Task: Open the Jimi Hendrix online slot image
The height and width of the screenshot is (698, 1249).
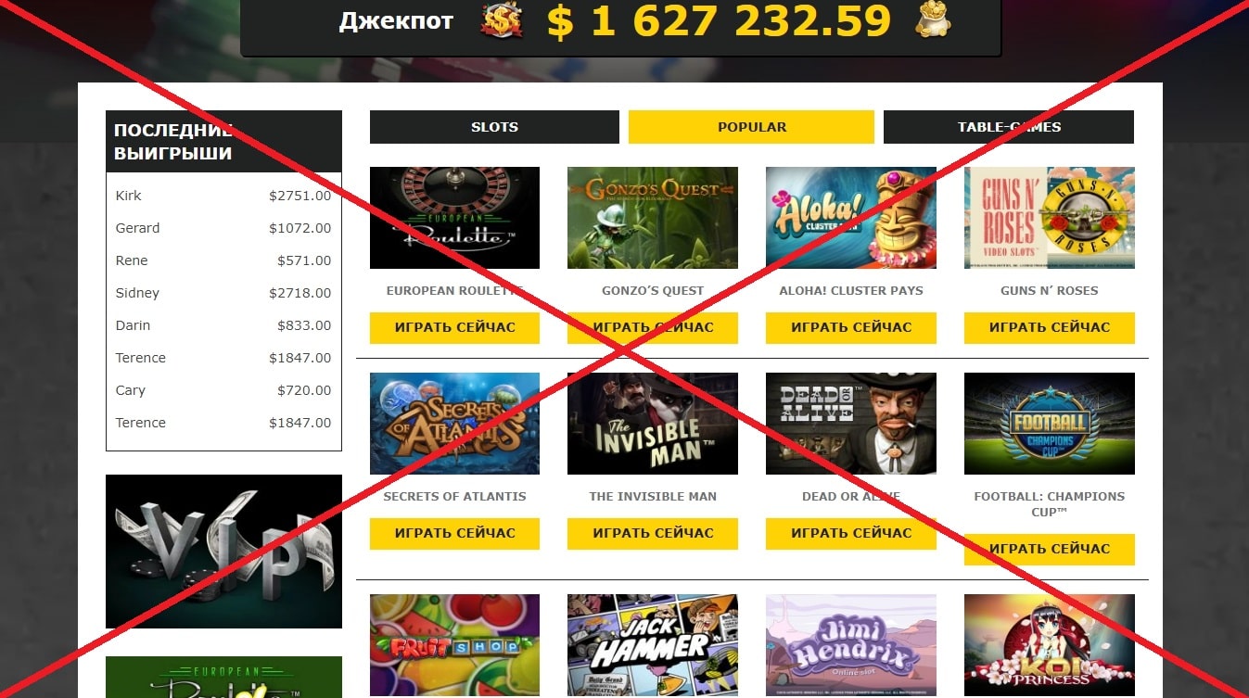Action: (x=851, y=646)
